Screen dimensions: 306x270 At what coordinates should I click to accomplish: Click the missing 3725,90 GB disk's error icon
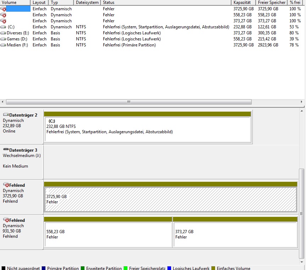(x=6, y=185)
